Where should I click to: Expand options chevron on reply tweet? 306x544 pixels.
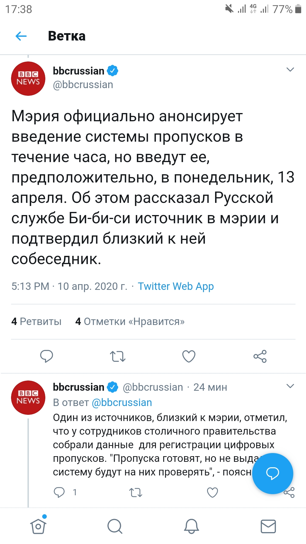290,386
